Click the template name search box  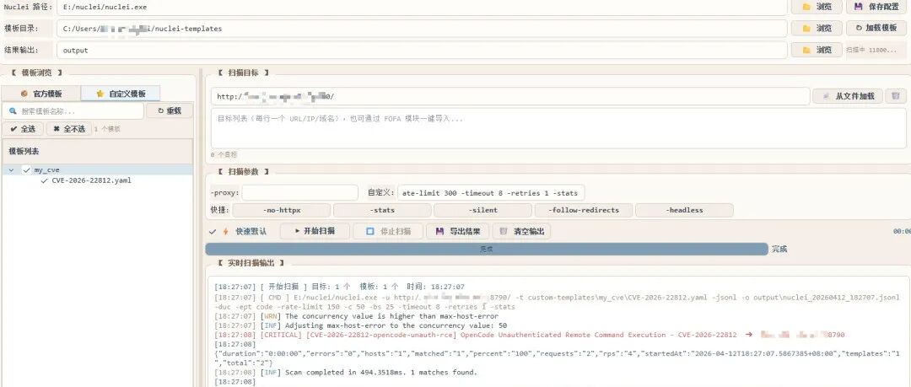(x=73, y=111)
